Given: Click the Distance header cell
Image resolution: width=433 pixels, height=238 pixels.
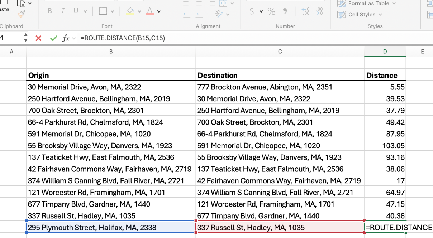Looking at the screenshot, I should (x=385, y=75).
